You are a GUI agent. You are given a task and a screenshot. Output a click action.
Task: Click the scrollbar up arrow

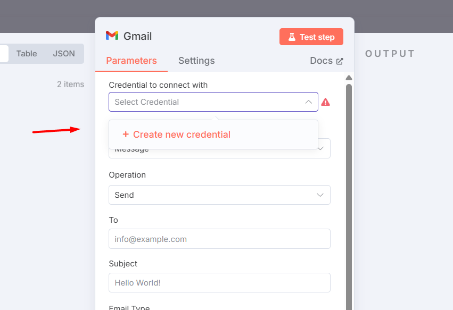pos(349,78)
